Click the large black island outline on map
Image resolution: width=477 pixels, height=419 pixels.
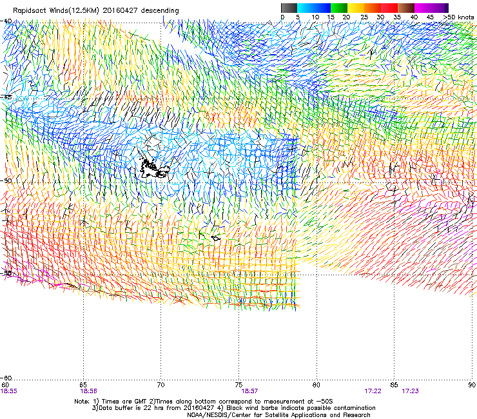(154, 169)
